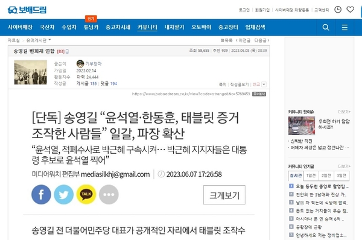The height and width of the screenshot is (240, 362).
Task: Click the mobile phone icon beside post title
Action: [67, 51]
